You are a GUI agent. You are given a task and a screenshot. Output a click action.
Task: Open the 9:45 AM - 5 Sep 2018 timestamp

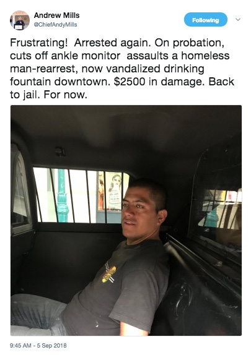click(38, 346)
